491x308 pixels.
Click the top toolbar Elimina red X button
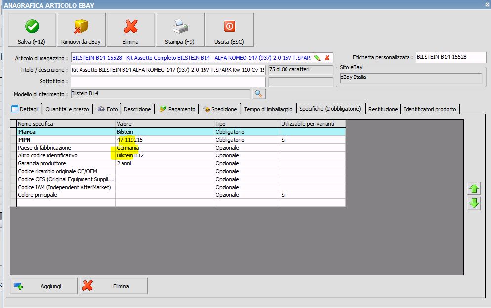click(130, 30)
